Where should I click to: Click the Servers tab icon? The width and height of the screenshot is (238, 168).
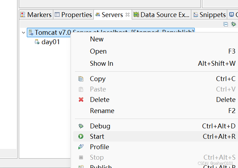point(98,15)
